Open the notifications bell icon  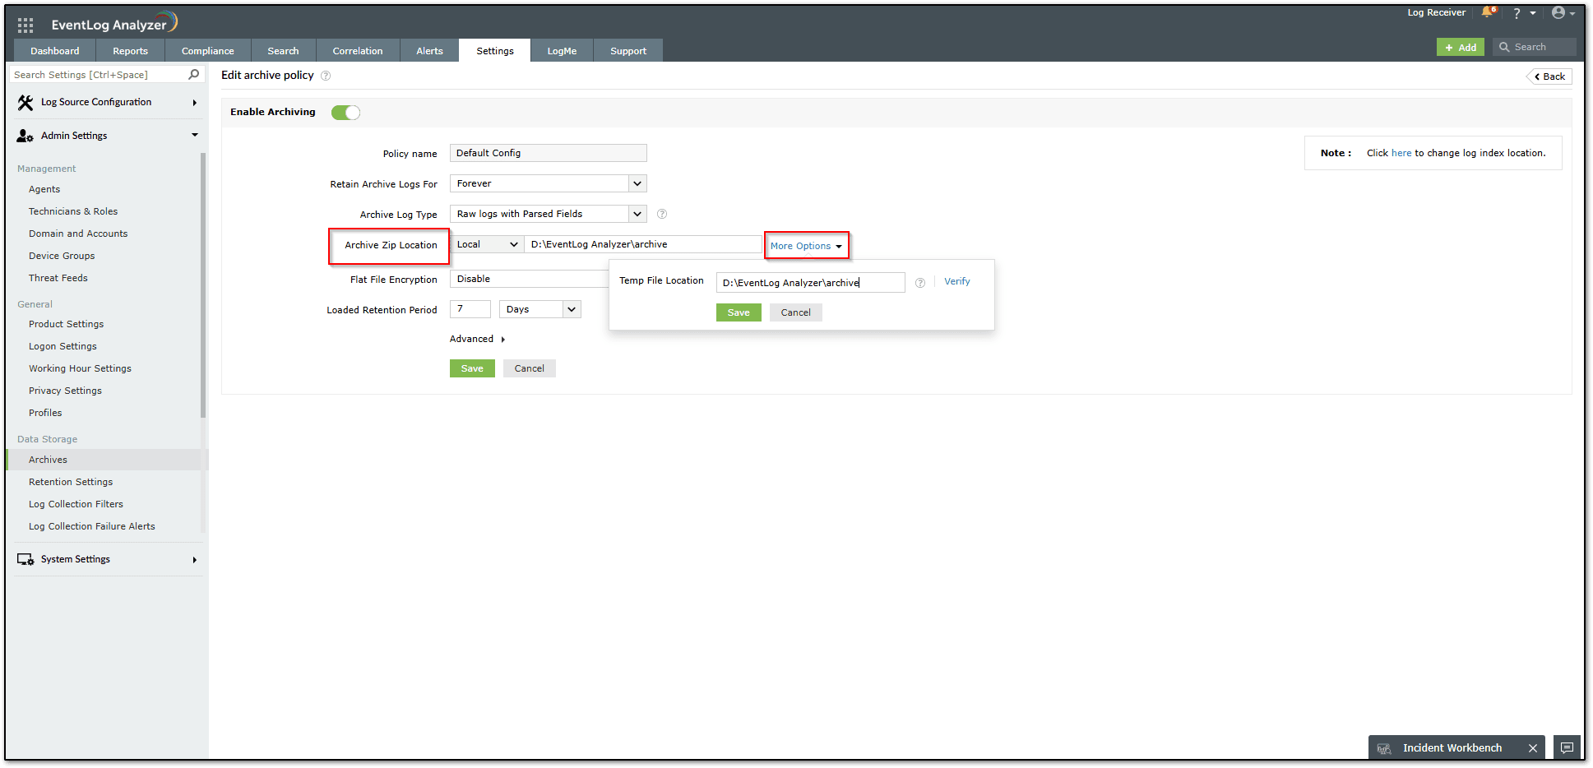[1488, 12]
